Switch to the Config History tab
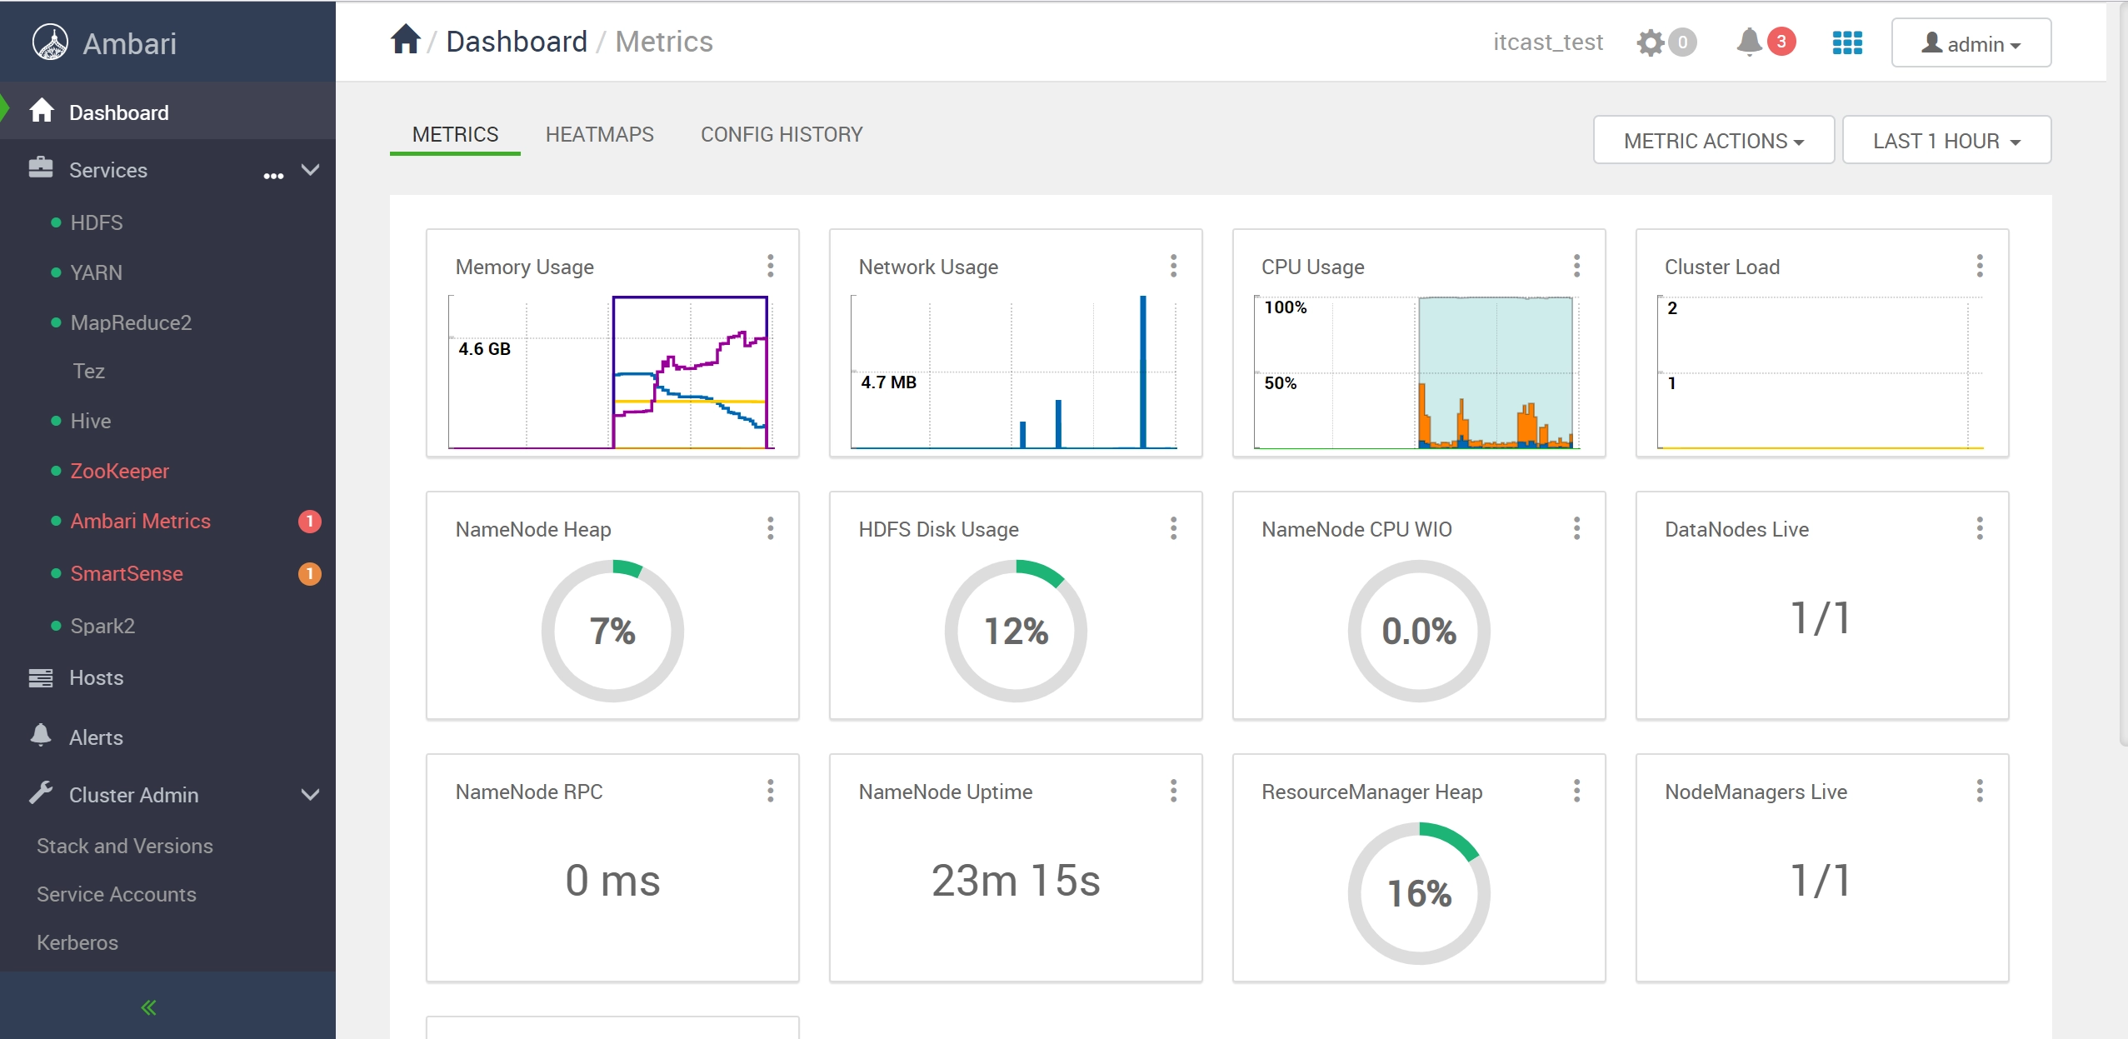2128x1039 pixels. (x=782, y=134)
